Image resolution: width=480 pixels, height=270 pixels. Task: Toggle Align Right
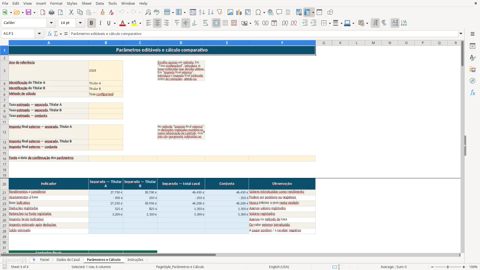166,23
